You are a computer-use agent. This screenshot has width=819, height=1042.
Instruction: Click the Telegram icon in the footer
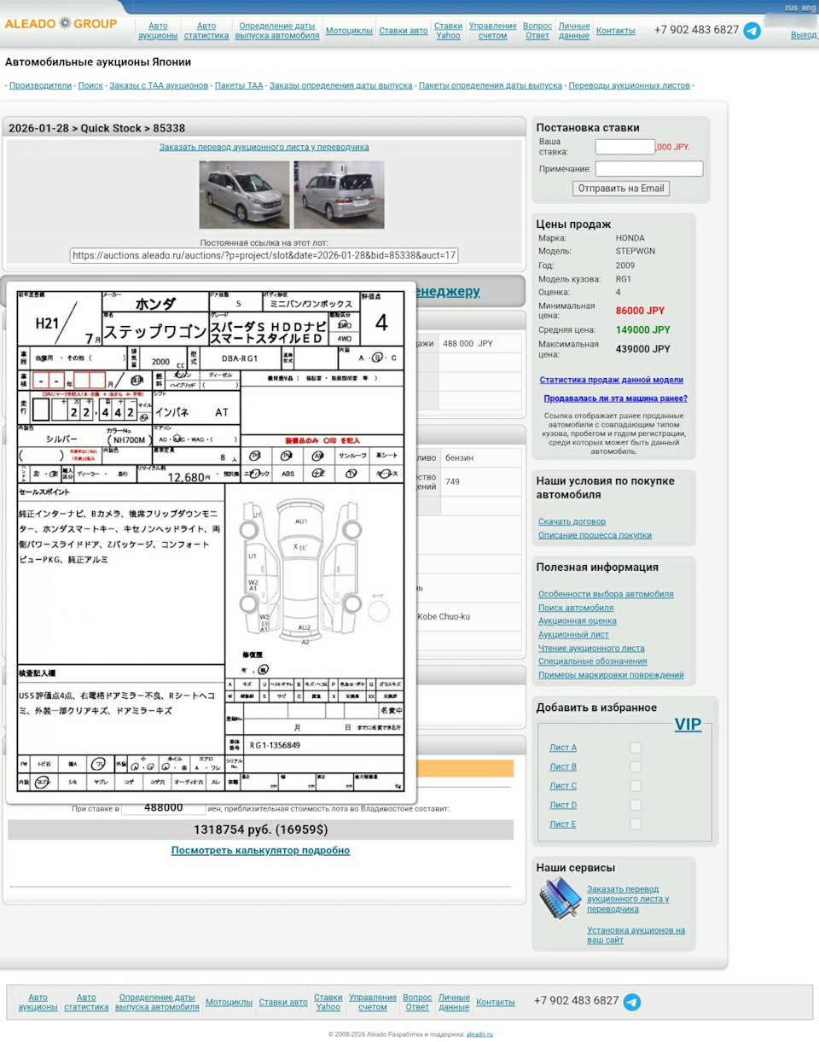(x=632, y=1003)
